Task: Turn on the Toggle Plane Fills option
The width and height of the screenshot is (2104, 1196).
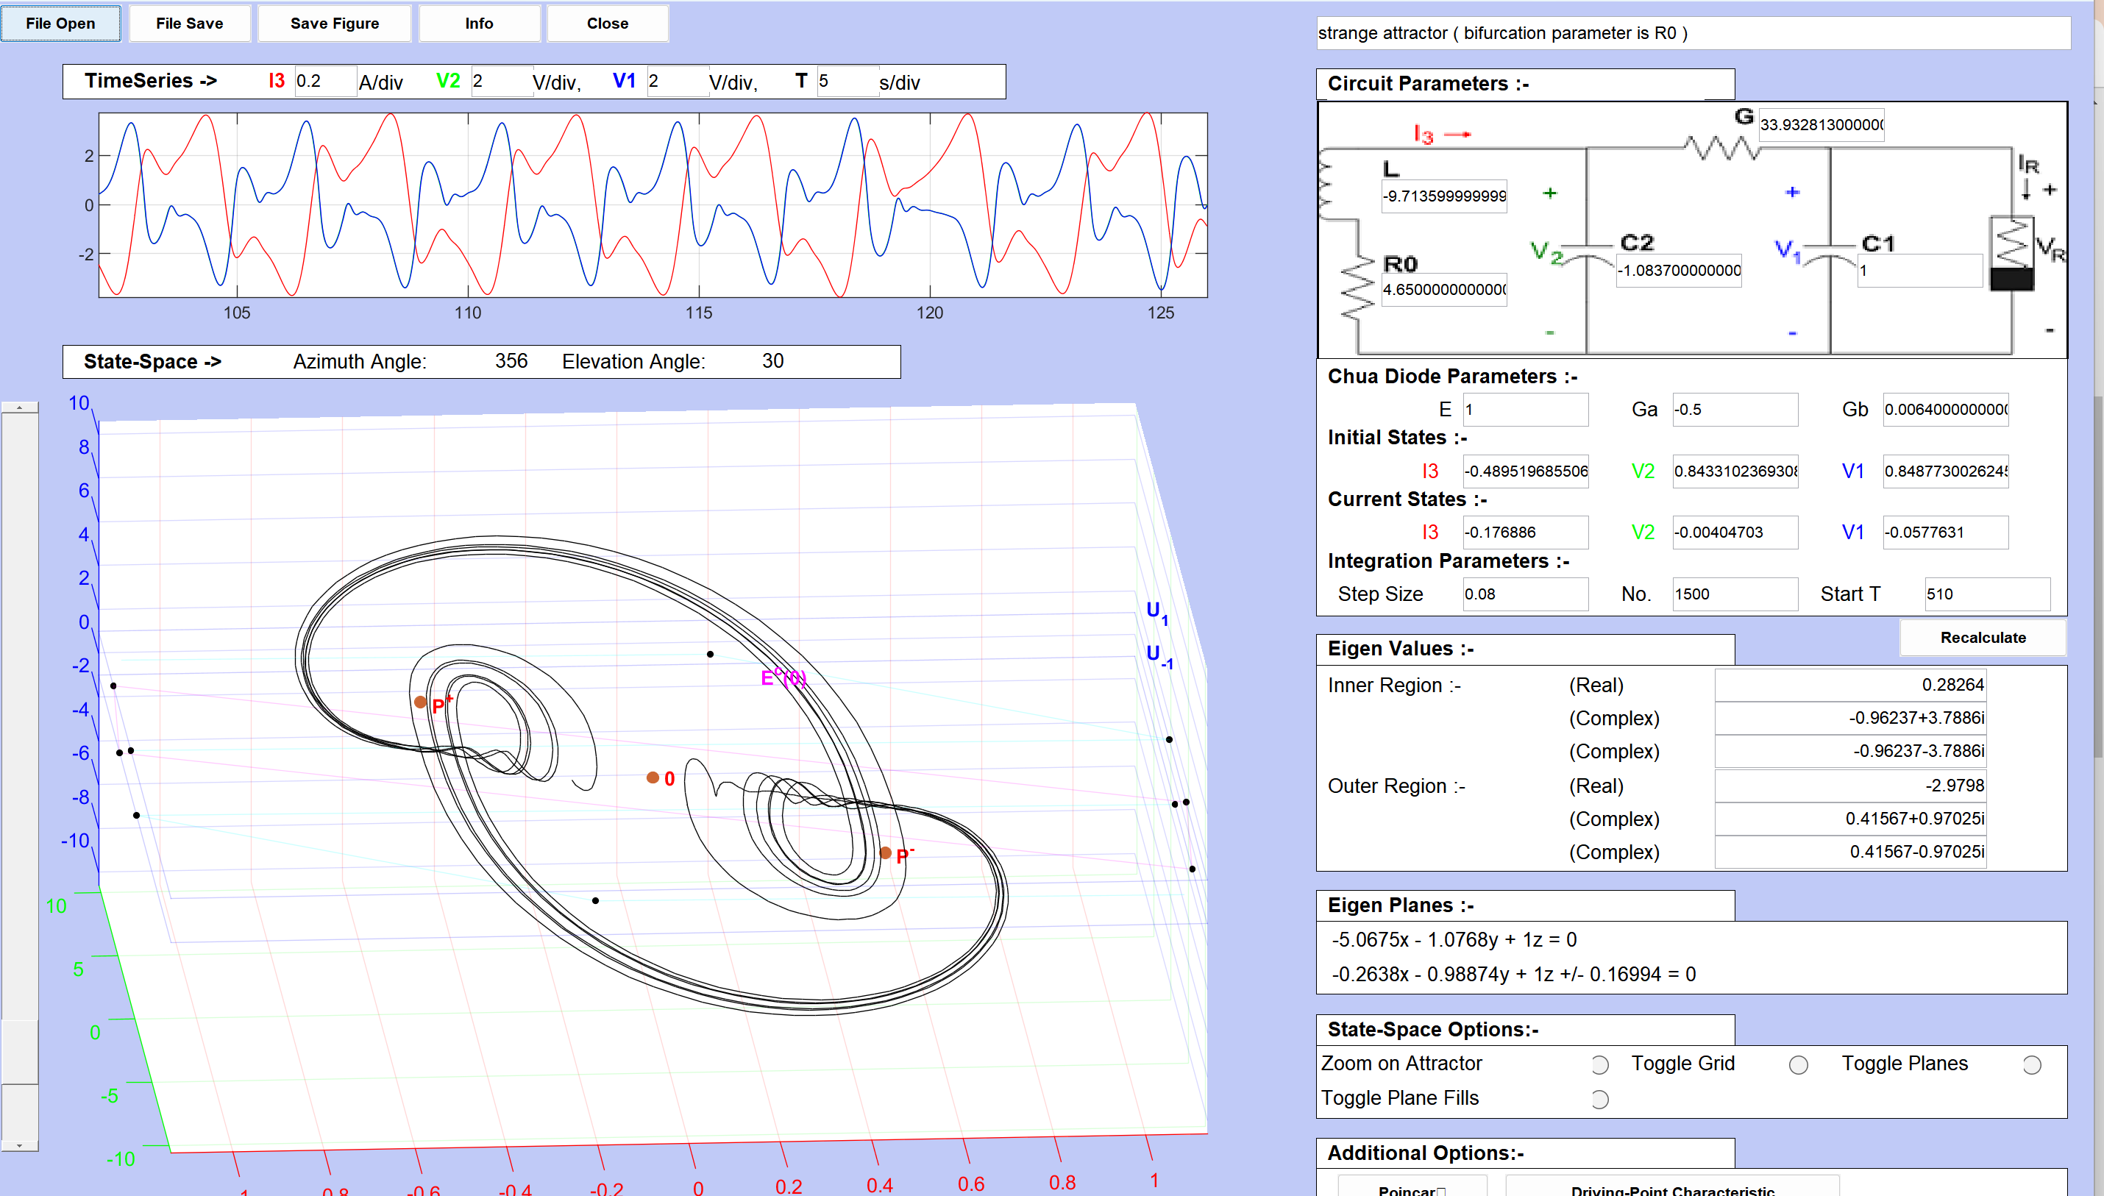Action: click(1599, 1099)
